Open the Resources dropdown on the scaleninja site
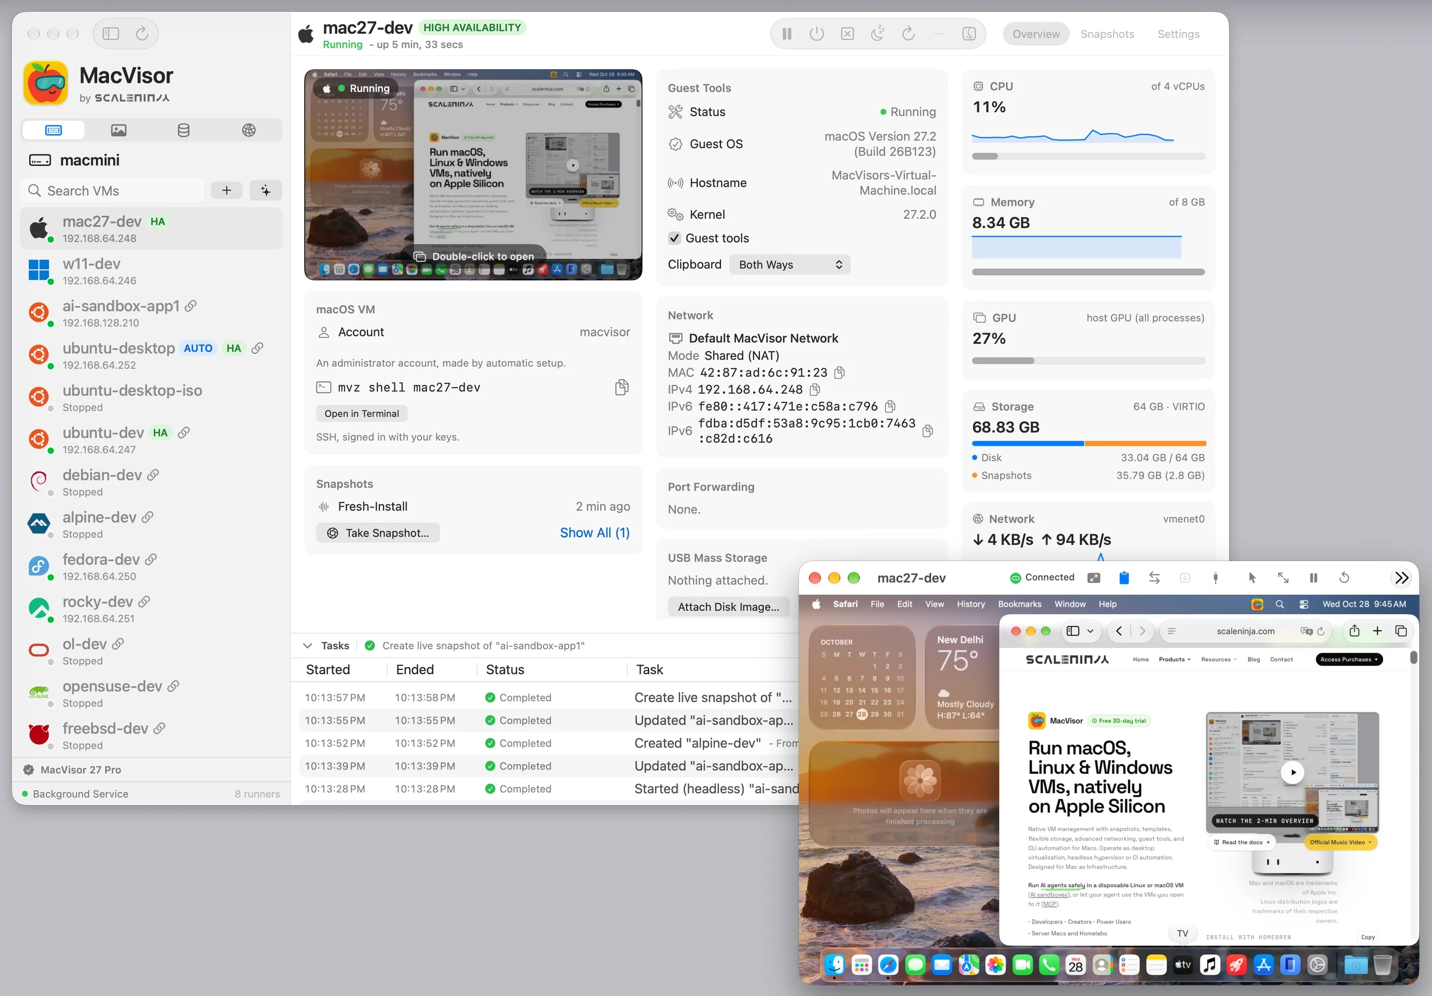 pos(1219,660)
